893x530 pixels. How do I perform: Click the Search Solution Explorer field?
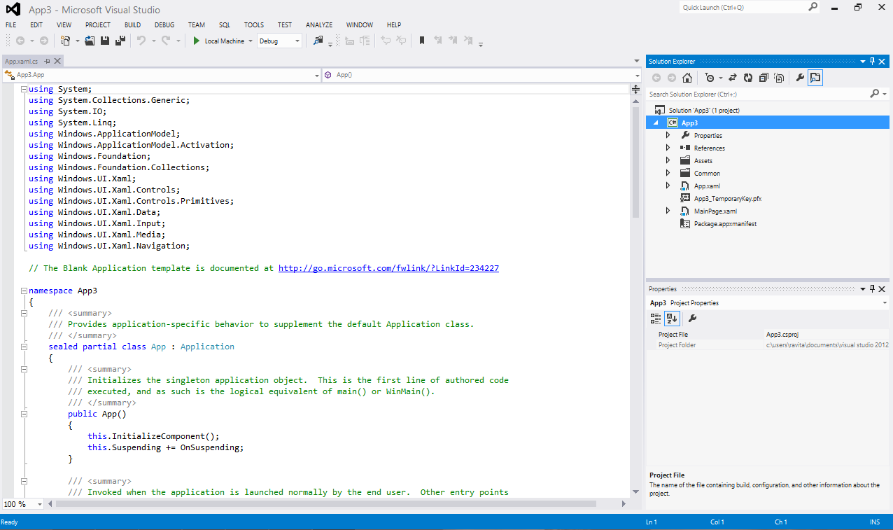pyautogui.click(x=758, y=94)
